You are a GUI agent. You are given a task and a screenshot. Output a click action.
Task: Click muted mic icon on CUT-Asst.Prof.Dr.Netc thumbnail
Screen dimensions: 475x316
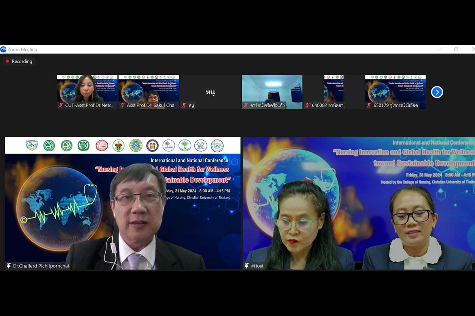61,105
